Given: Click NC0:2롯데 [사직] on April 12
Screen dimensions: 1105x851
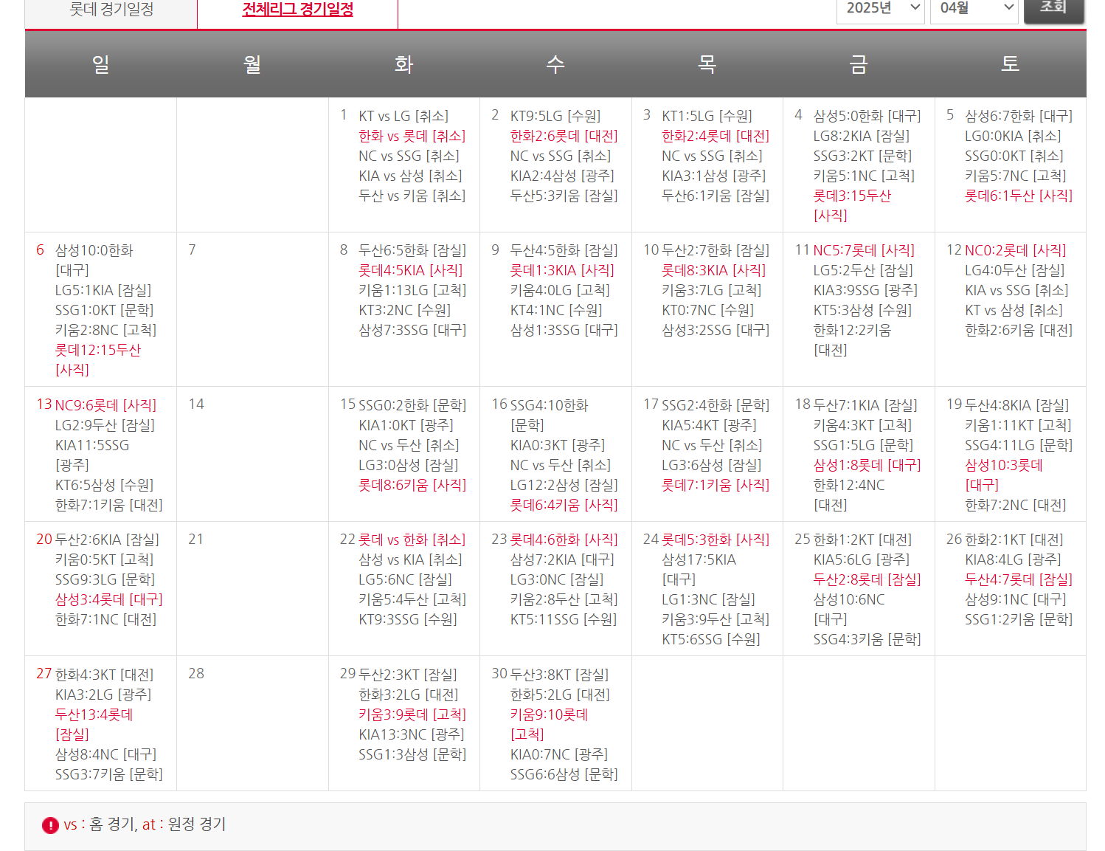Looking at the screenshot, I should tap(1016, 250).
